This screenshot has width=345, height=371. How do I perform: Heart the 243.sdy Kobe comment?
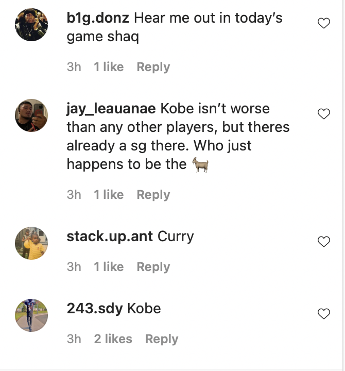coord(323,313)
